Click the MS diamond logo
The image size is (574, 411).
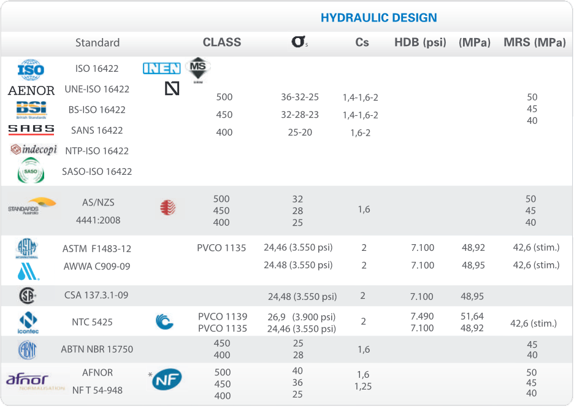coord(197,69)
